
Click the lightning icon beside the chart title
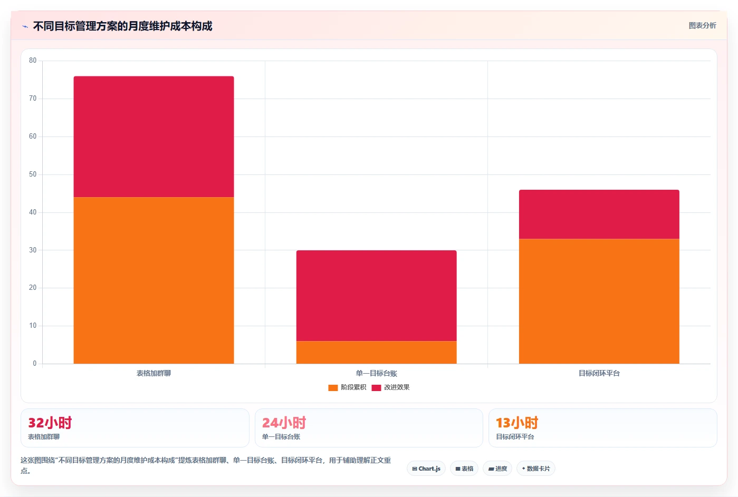25,26
